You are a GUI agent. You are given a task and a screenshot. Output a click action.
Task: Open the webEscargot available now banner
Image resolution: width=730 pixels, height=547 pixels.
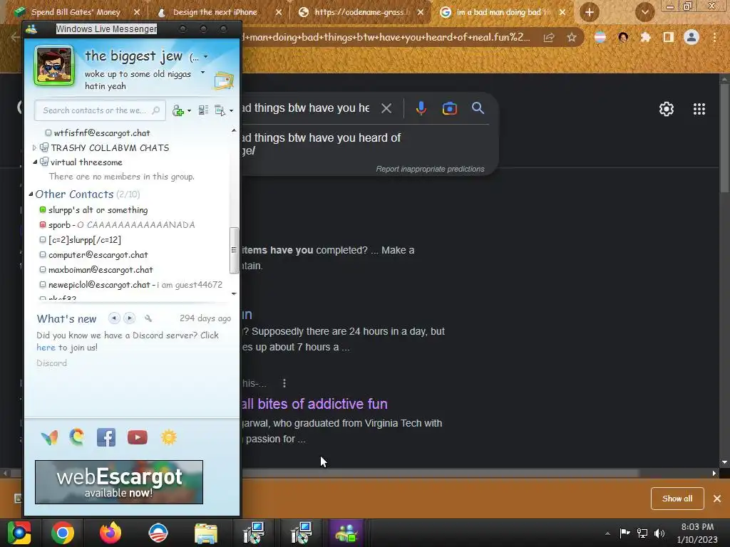[119, 482]
